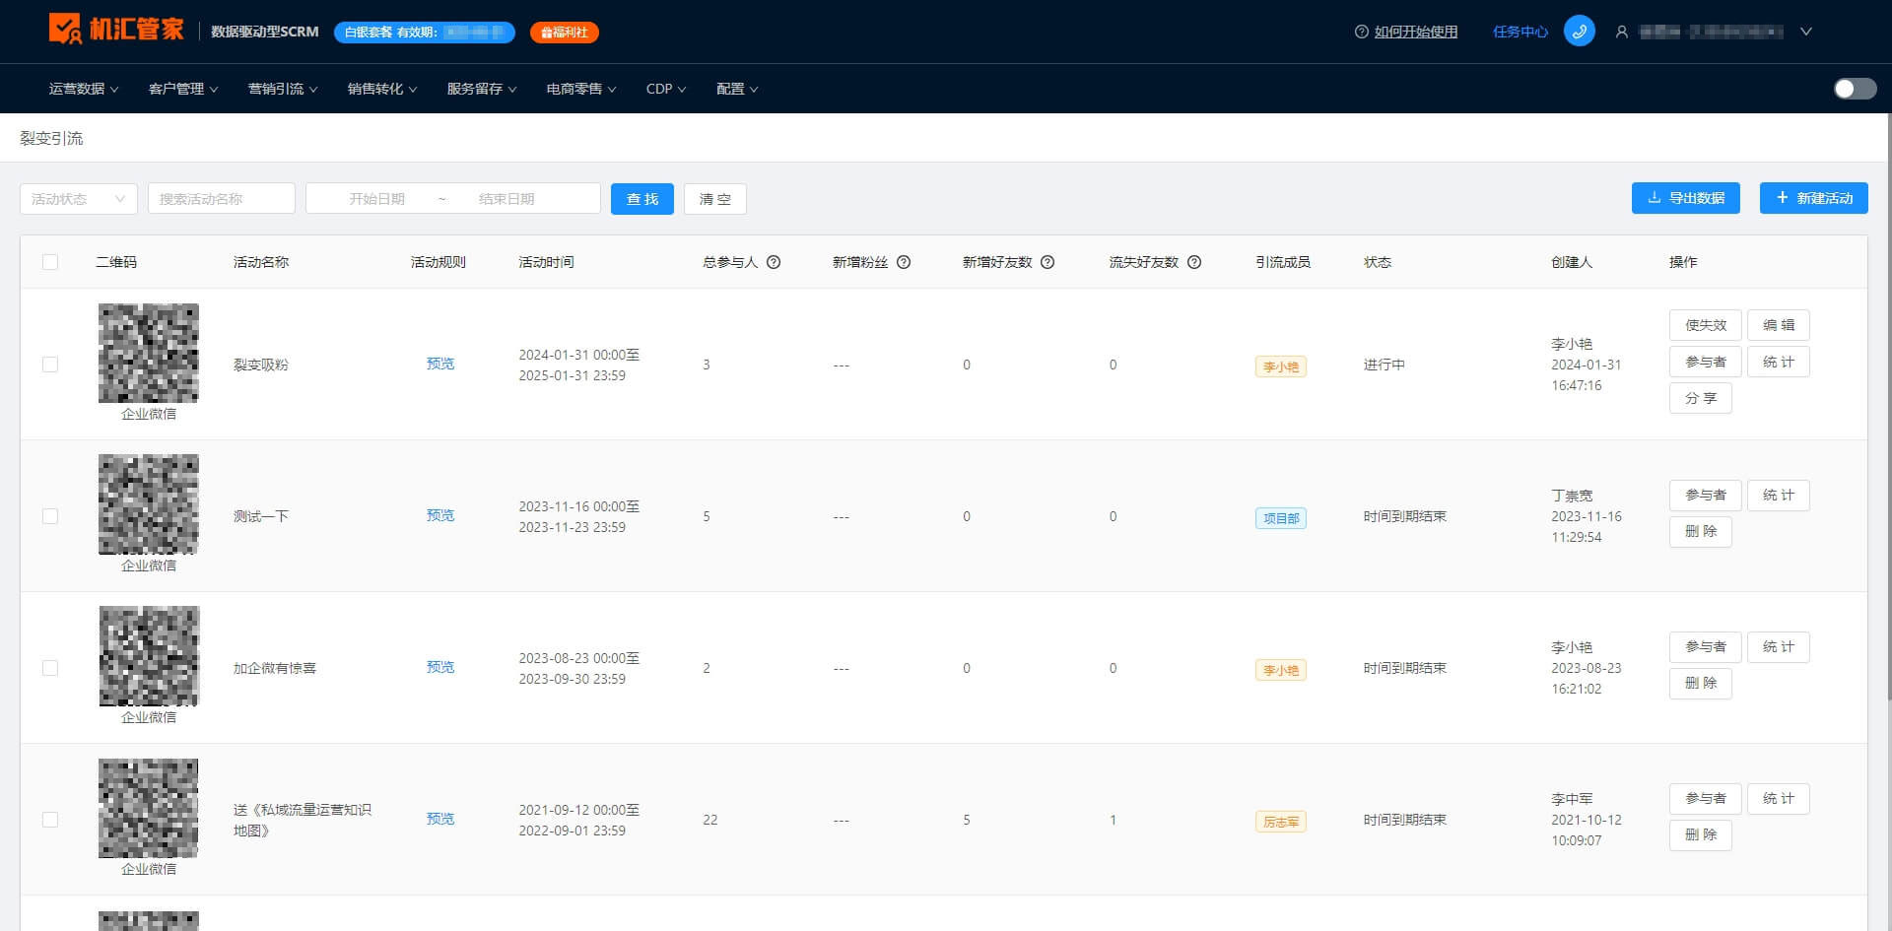Expand the 客户管理 menu
This screenshot has width=1892, height=931.
click(183, 89)
